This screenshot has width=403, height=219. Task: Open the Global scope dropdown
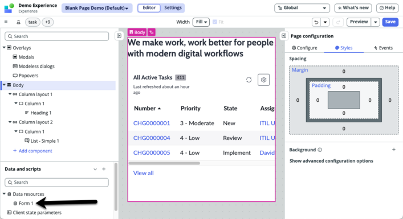click(x=302, y=8)
